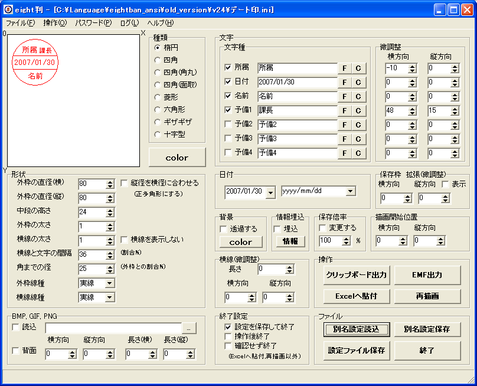Click the F font button for 予備3 row

pyautogui.click(x=344, y=139)
